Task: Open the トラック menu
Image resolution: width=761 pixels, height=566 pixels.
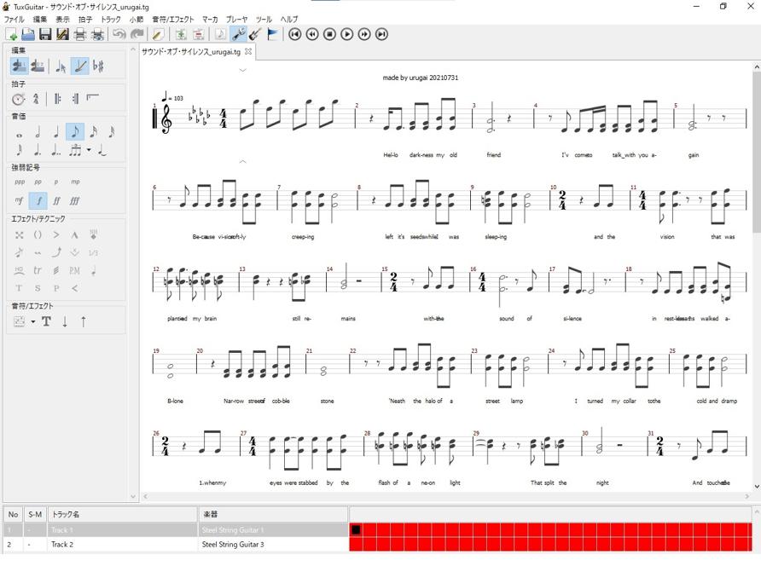Action: tap(110, 20)
